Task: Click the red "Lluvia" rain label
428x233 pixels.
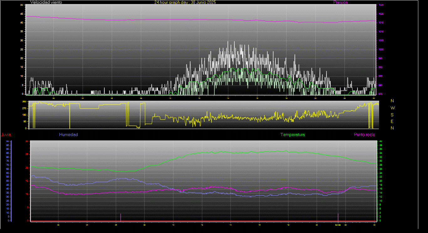Action: click(x=6, y=135)
